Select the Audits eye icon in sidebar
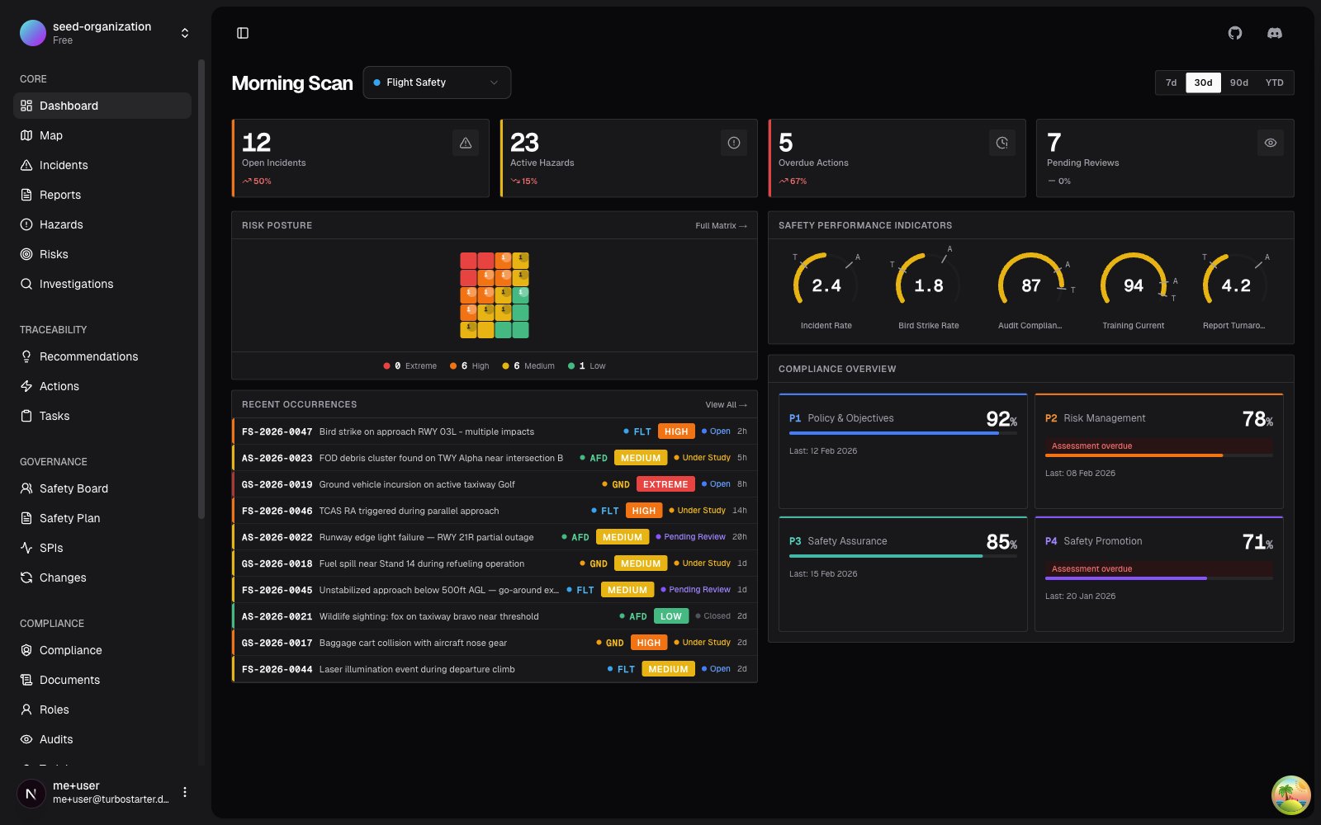This screenshot has width=1321, height=825. point(26,739)
